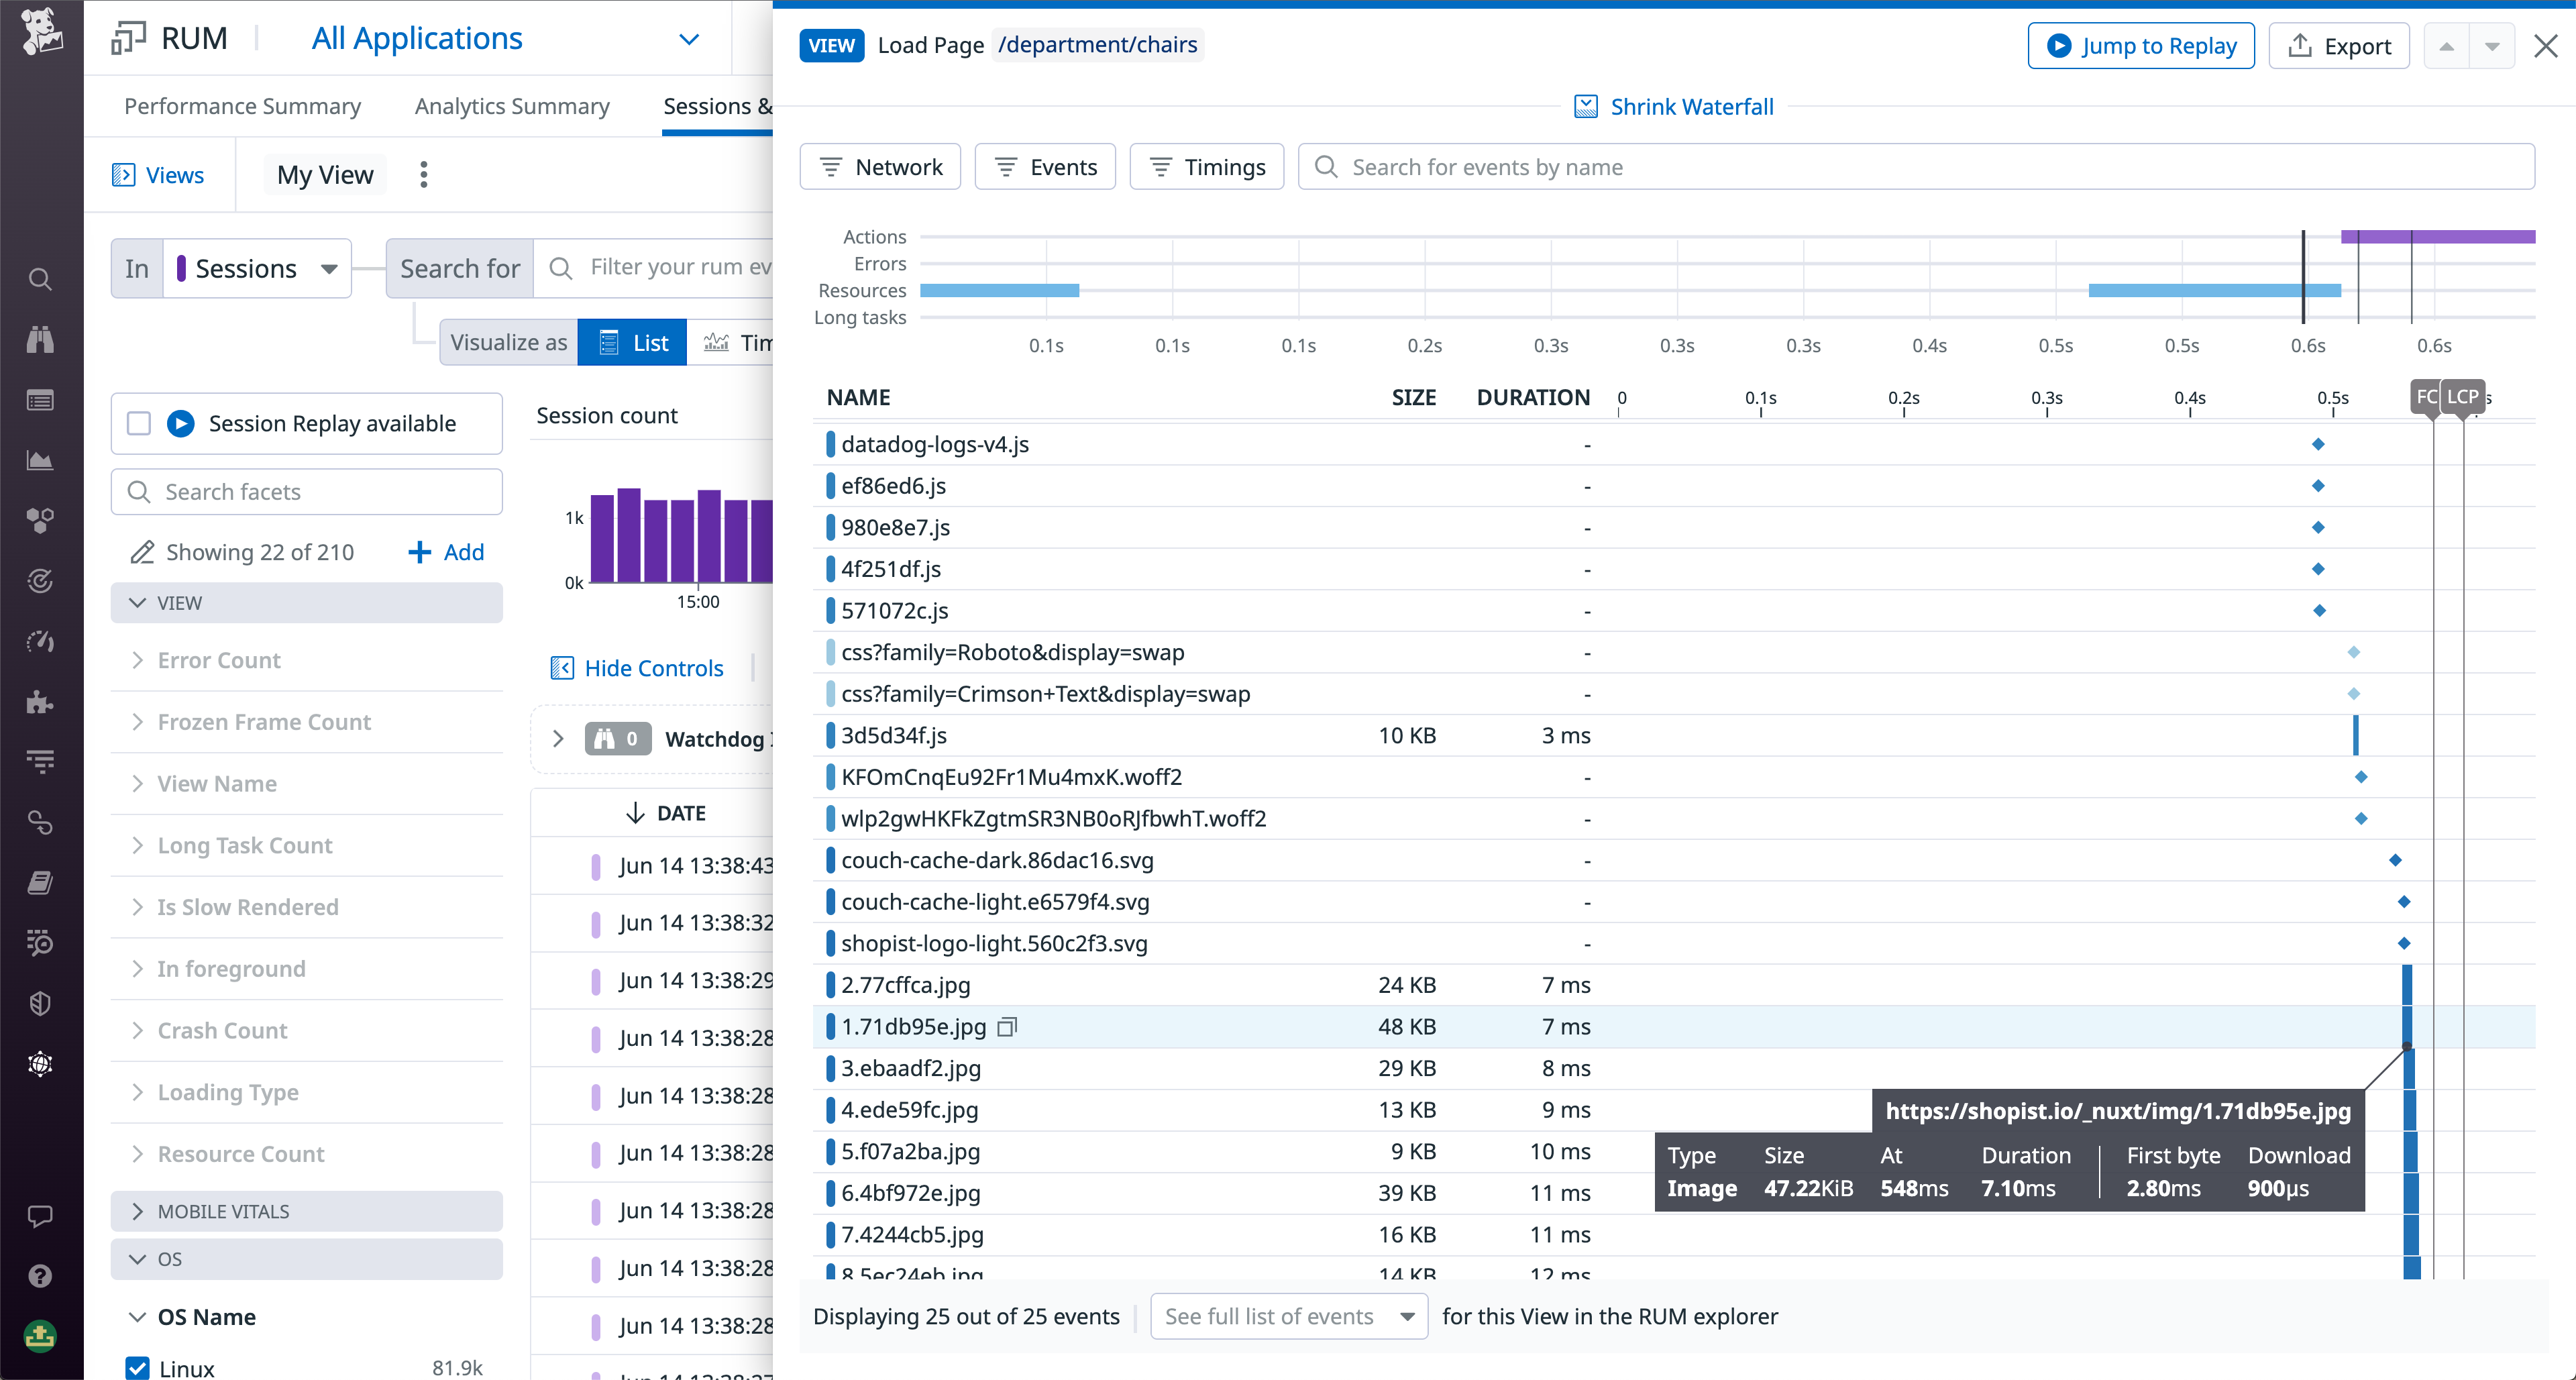Switch to Performance Summary tab
Viewport: 2576px width, 1380px height.
click(242, 106)
